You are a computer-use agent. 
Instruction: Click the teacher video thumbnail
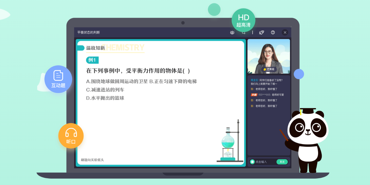[x=269, y=55]
